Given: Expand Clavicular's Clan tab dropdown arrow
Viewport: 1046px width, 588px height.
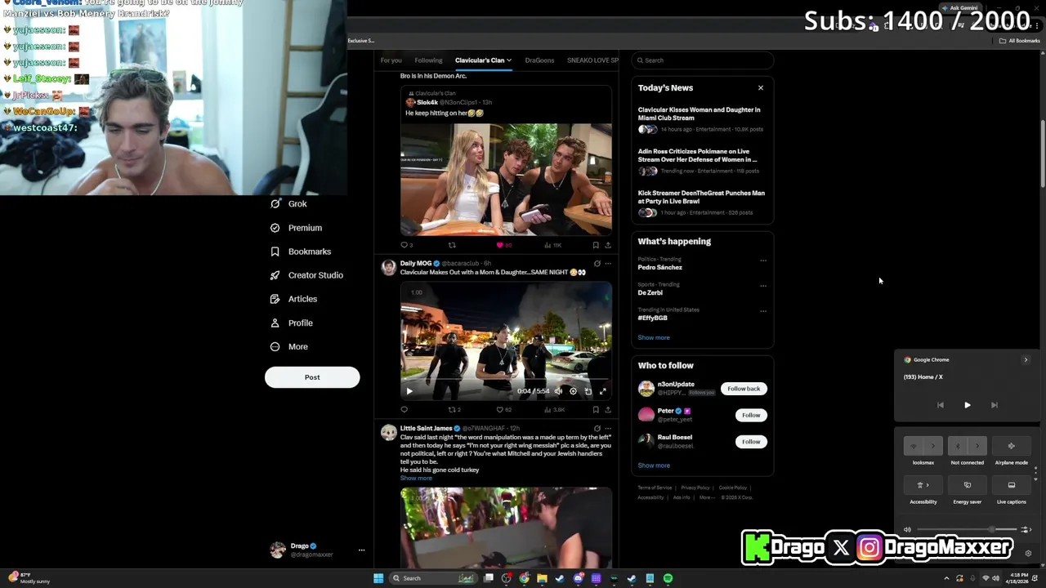Looking at the screenshot, I should click(508, 60).
